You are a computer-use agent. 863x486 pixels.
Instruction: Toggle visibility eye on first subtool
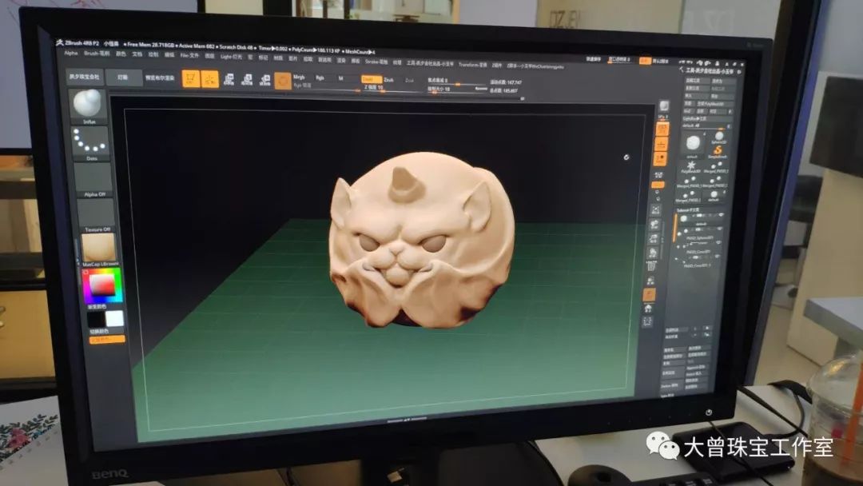point(721,215)
